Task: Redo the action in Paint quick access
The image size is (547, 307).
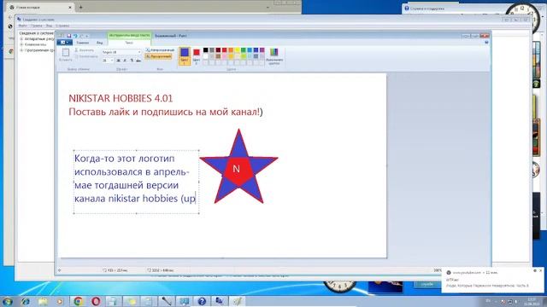Action: coord(82,36)
